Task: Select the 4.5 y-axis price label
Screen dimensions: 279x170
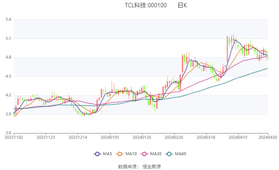Action: pyautogui.click(x=8, y=76)
